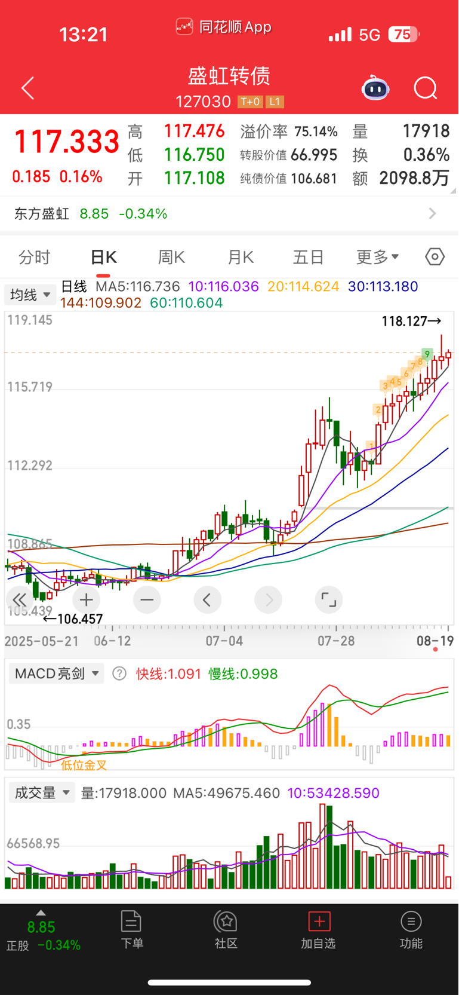This screenshot has width=459, height=995.
Task: Tap the 低位金叉 signal label
Action: [x=84, y=764]
